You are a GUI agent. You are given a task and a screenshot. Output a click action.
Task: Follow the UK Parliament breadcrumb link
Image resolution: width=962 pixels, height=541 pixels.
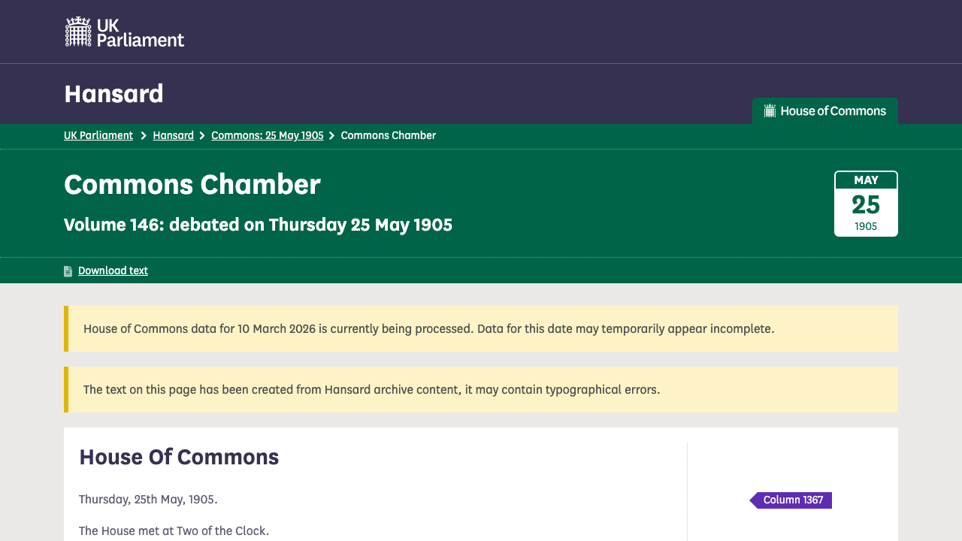pyautogui.click(x=98, y=135)
